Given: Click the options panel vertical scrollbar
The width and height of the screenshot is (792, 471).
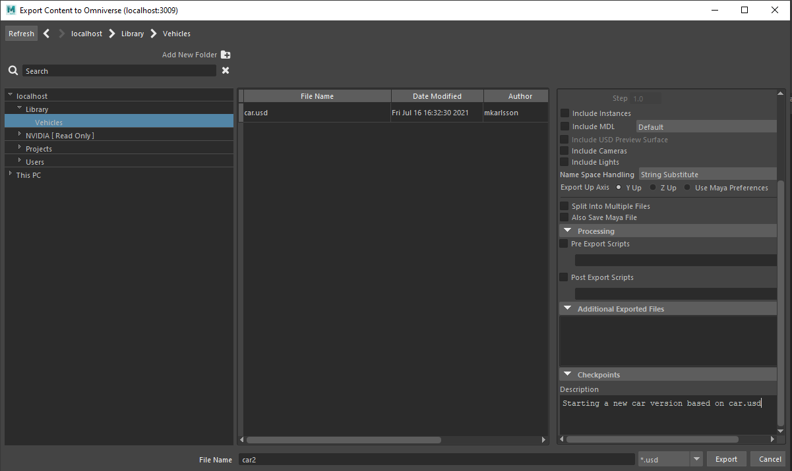Looking at the screenshot, I should [x=781, y=303].
